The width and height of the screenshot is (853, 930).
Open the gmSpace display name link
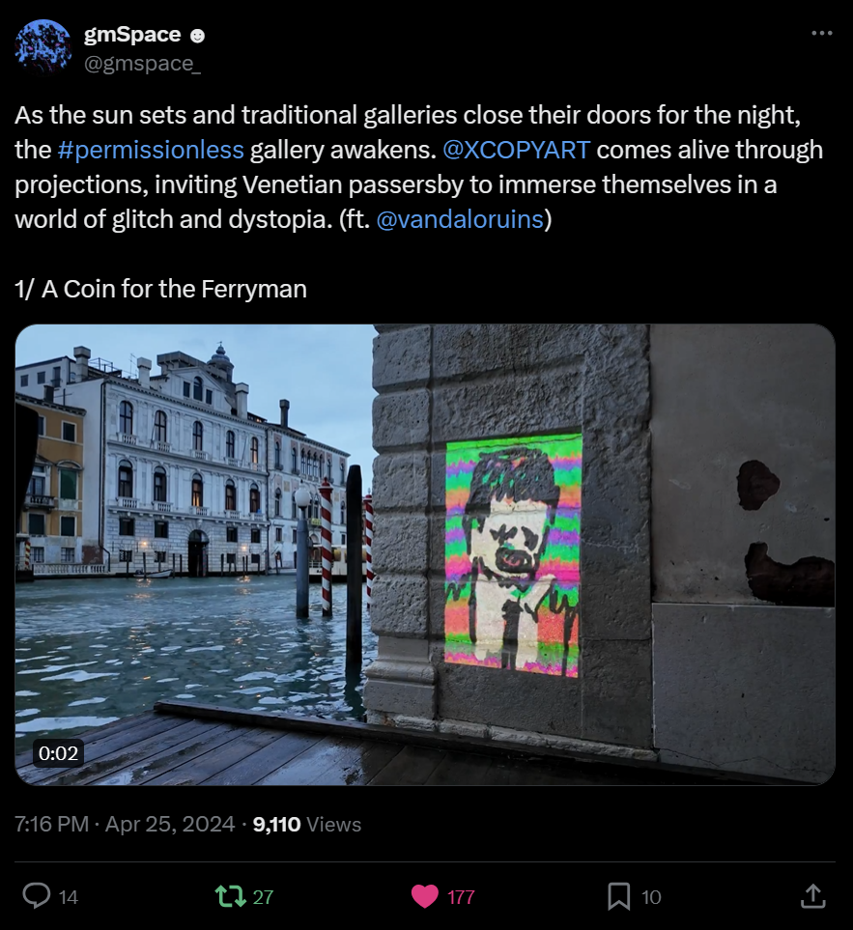[132, 35]
